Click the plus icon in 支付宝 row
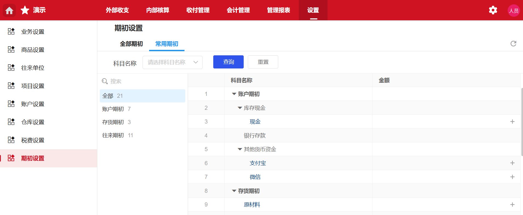The width and height of the screenshot is (523, 215). (512, 163)
